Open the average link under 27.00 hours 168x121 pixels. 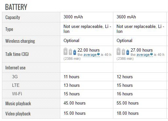click(x=143, y=55)
